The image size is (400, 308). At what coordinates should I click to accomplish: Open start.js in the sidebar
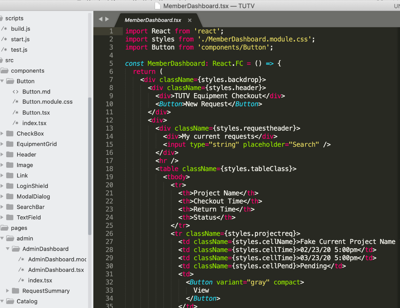(x=20, y=39)
